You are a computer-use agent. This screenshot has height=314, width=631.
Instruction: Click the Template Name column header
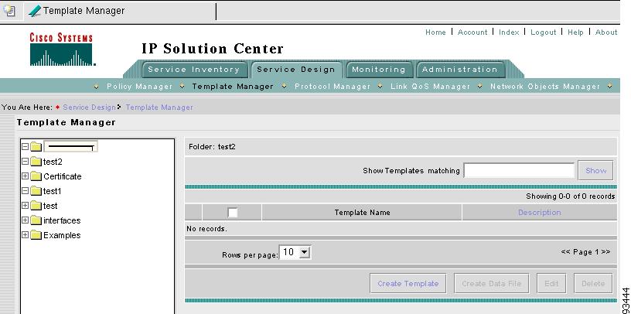[362, 213]
